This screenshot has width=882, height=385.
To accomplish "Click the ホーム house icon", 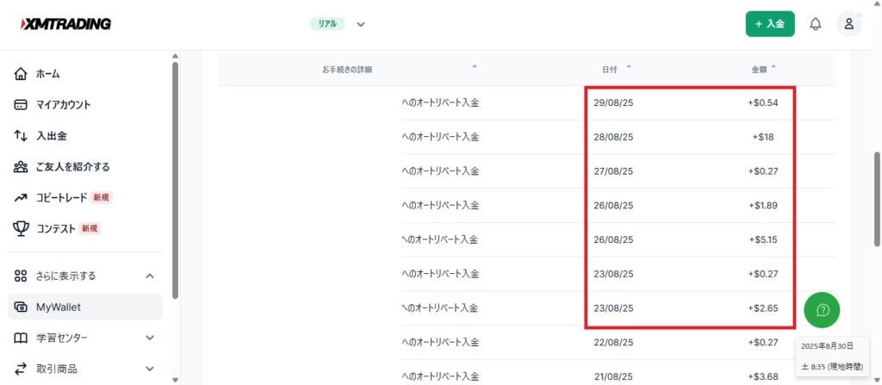I will pyautogui.click(x=22, y=74).
